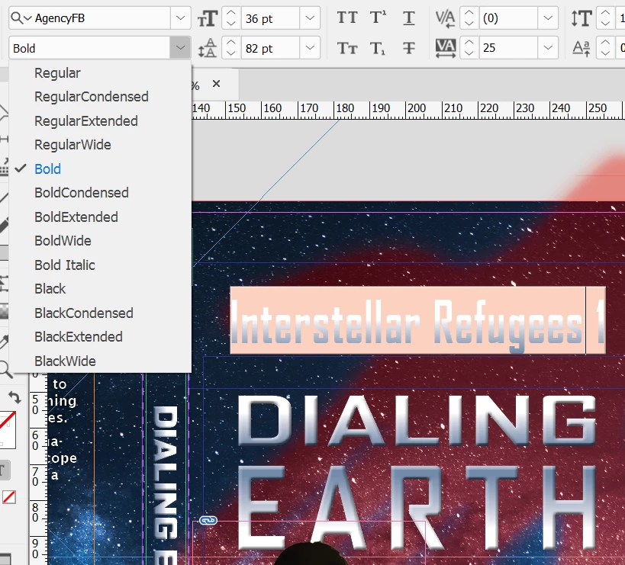Choose BoldExtended font style
The image size is (625, 565).
[100, 217]
